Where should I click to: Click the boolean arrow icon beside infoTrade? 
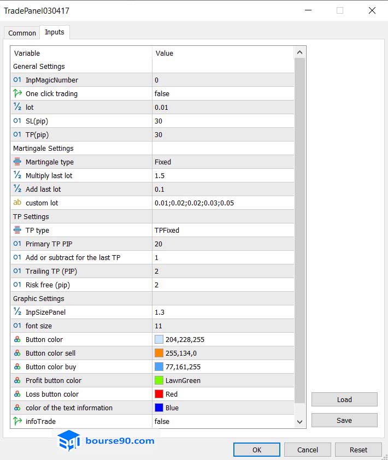pos(17,422)
